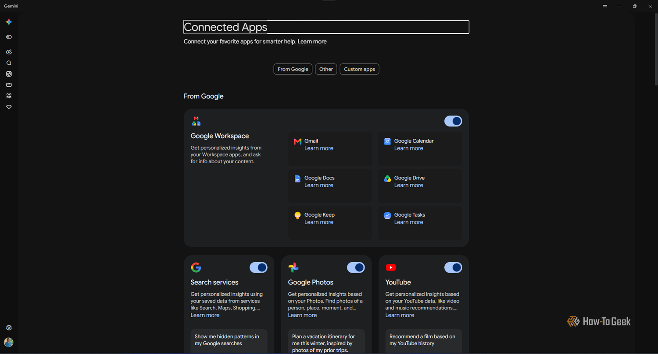Click the Google Tasks checkmark icon
This screenshot has width=658, height=354.
pos(387,215)
